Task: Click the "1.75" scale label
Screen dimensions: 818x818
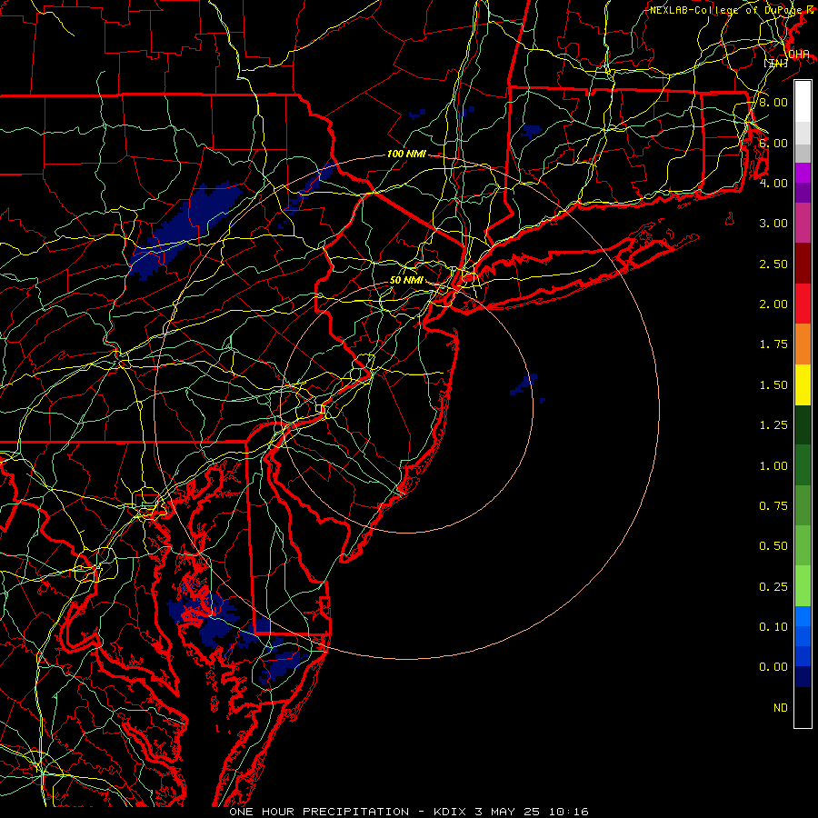Action: tap(773, 344)
